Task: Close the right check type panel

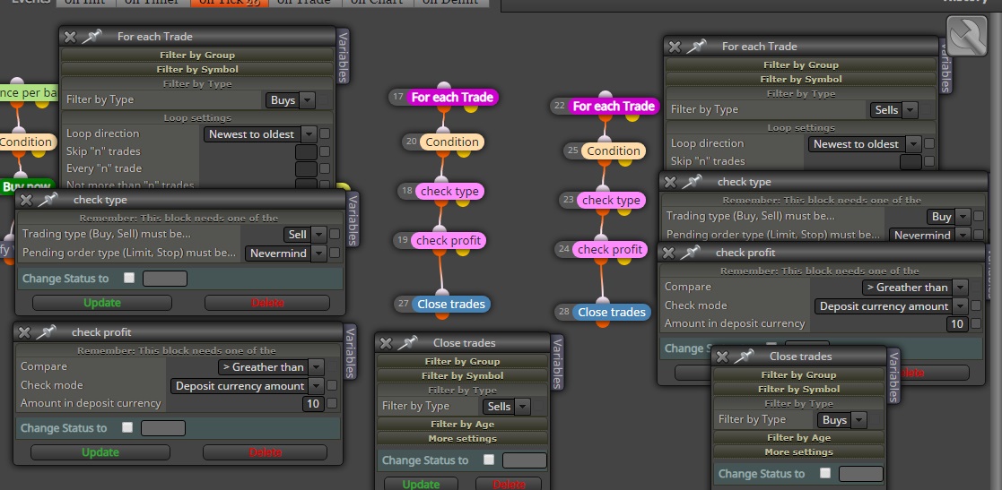Action: pyautogui.click(x=670, y=182)
